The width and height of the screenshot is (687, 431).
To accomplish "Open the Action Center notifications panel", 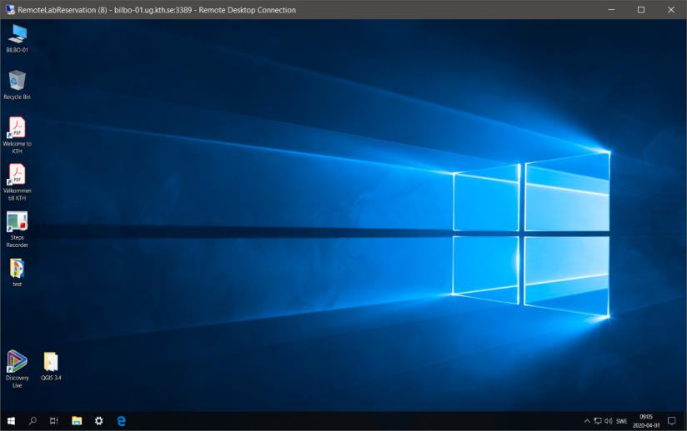I will (672, 421).
